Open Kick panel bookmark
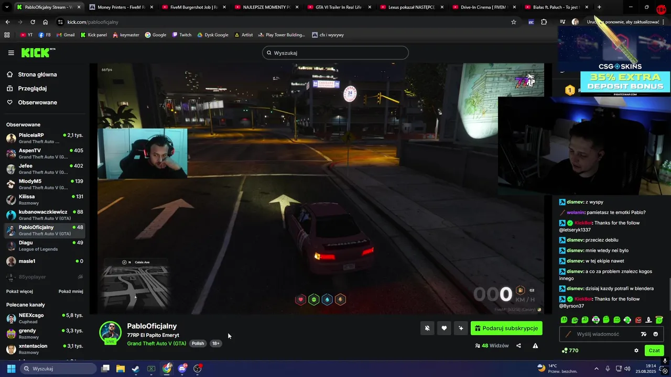Image resolution: width=671 pixels, height=377 pixels. pos(94,35)
